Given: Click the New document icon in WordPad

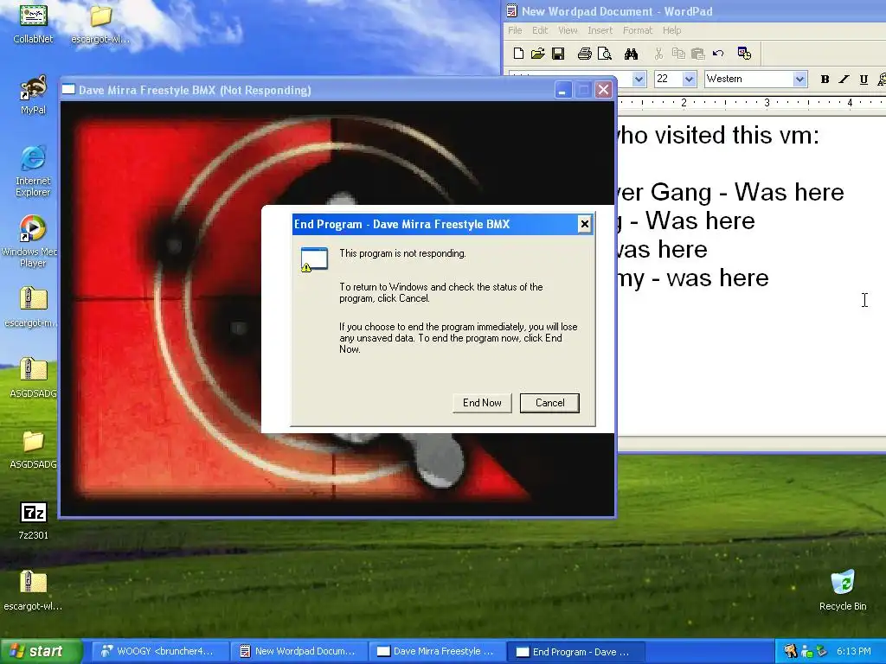Looking at the screenshot, I should pos(518,54).
